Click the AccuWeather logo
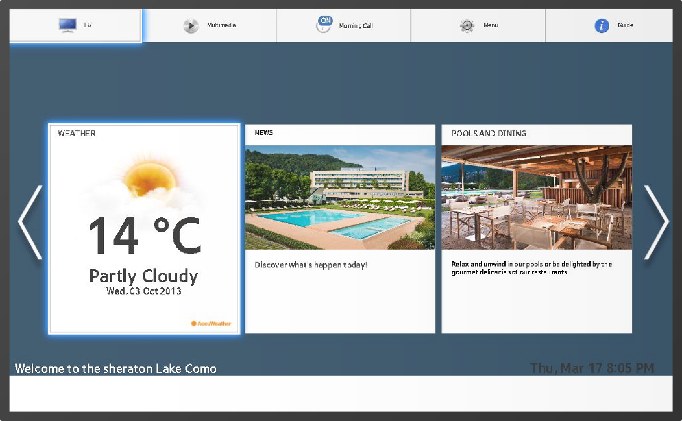The width and height of the screenshot is (682, 421). point(211,323)
